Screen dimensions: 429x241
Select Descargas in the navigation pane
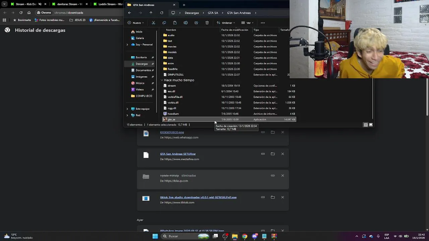click(x=139, y=64)
